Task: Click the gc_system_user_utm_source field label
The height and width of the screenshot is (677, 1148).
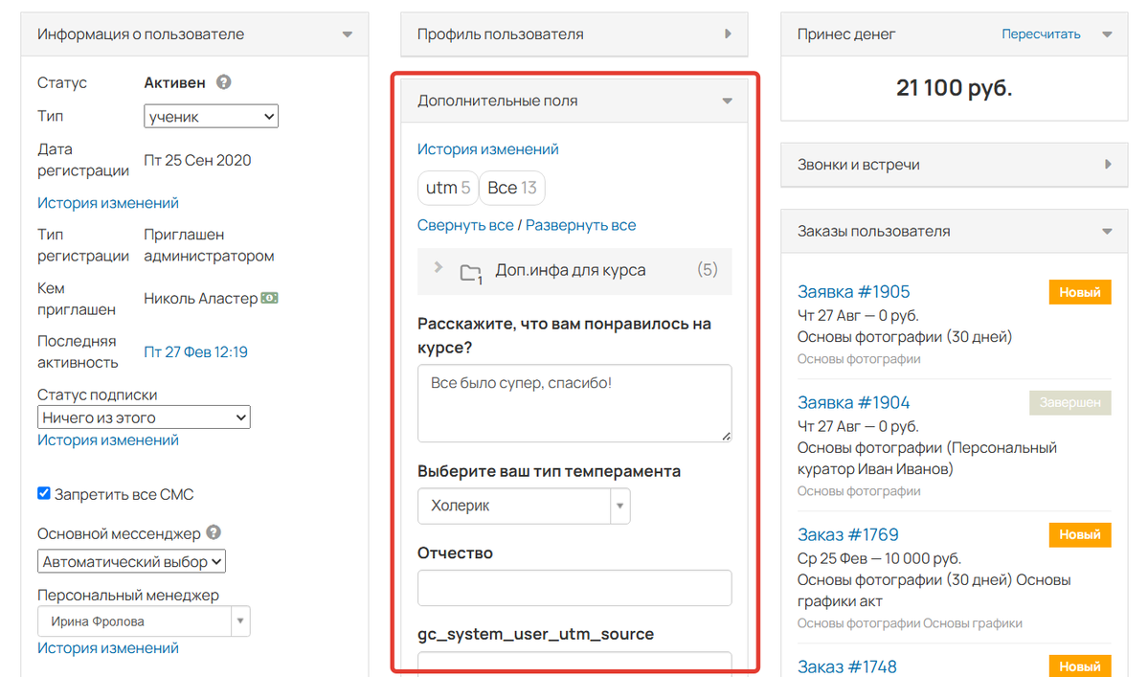Action: point(535,634)
